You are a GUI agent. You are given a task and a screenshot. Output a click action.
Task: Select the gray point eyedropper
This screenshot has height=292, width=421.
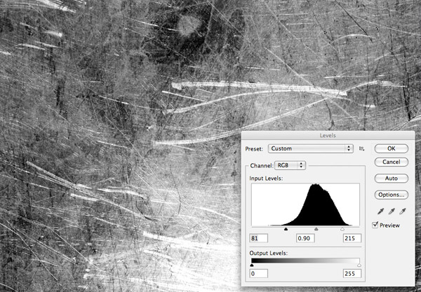(392, 211)
